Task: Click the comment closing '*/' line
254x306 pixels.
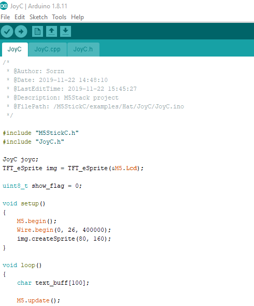Action: 9,115
